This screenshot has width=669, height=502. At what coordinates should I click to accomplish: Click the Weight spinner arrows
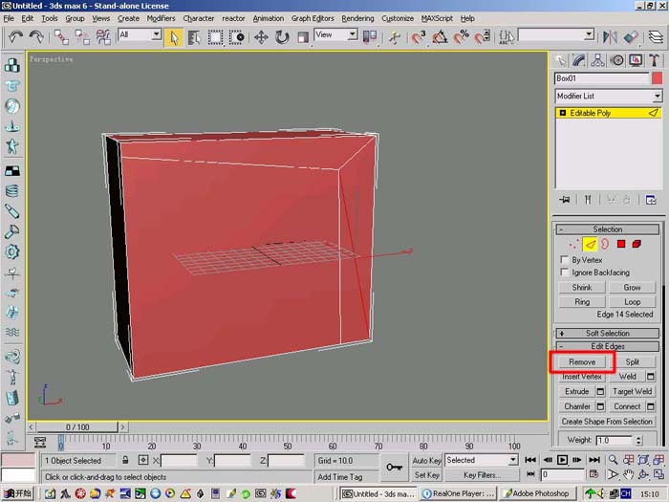[x=638, y=440]
